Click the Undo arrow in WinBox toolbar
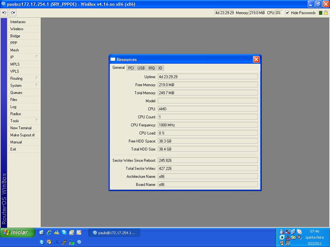The image size is (330, 247). [4, 13]
